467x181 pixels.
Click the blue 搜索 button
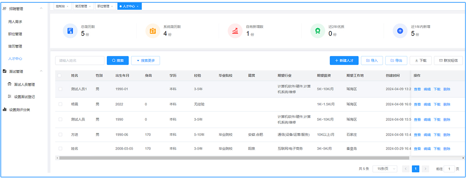pyautogui.click(x=118, y=61)
